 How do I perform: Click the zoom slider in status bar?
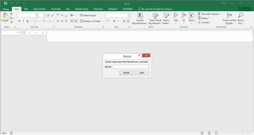click(232, 133)
